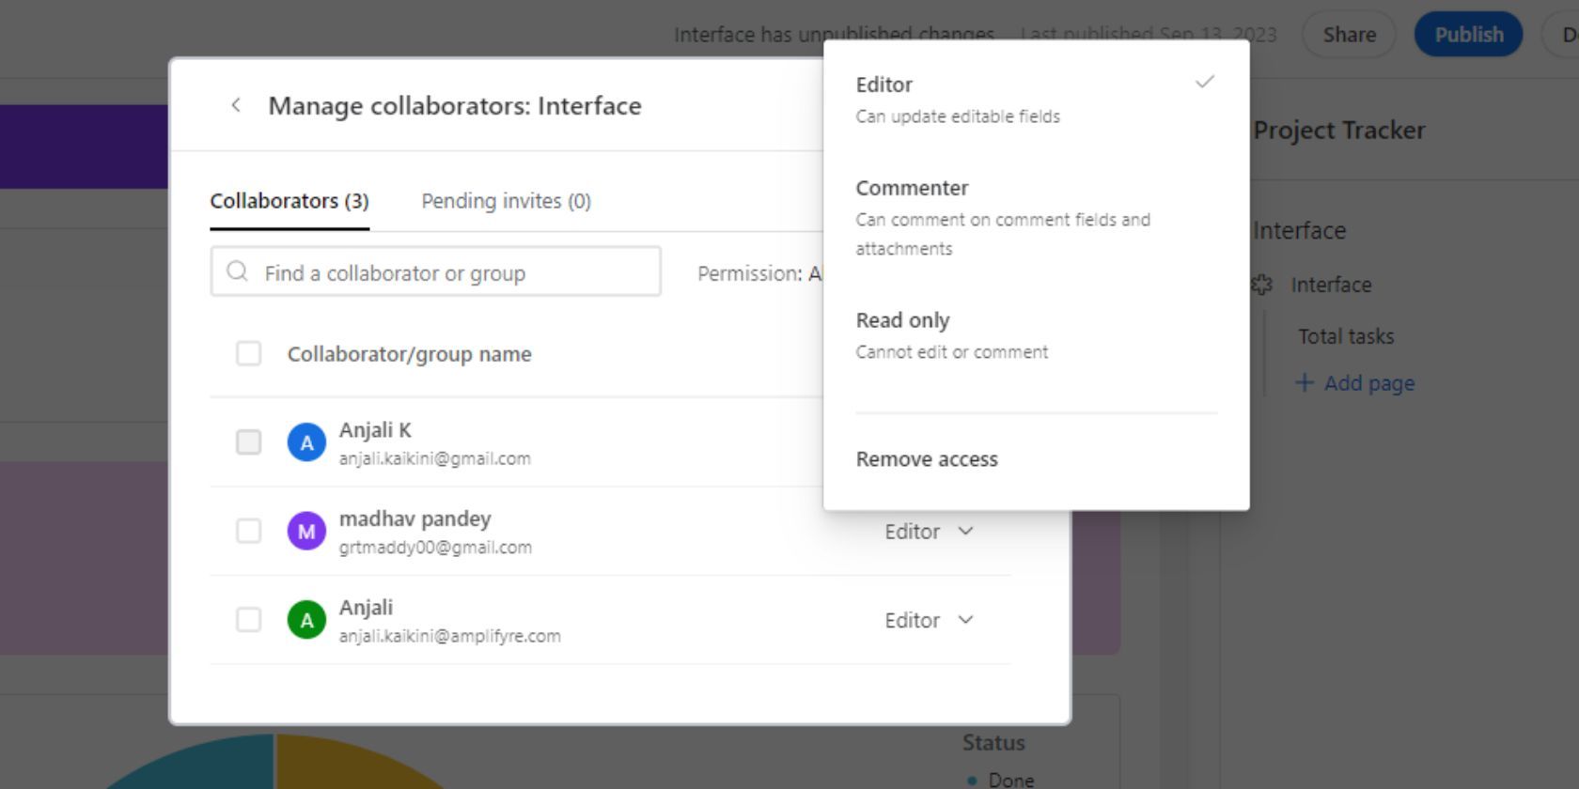Expand Anjali's Editor permission dropdown

[x=929, y=620]
